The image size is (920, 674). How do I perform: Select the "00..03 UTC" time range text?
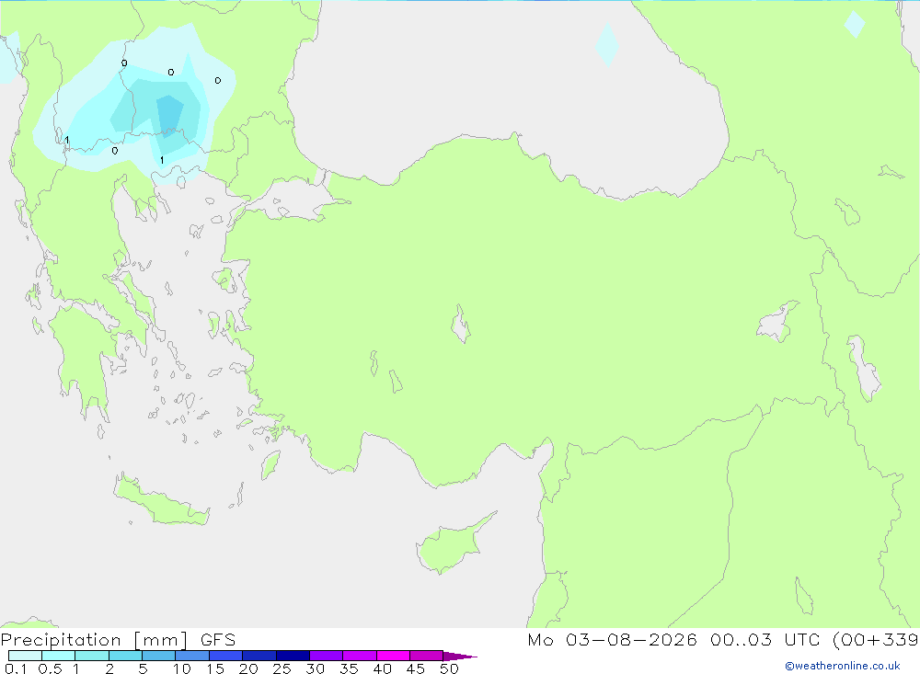pos(765,640)
